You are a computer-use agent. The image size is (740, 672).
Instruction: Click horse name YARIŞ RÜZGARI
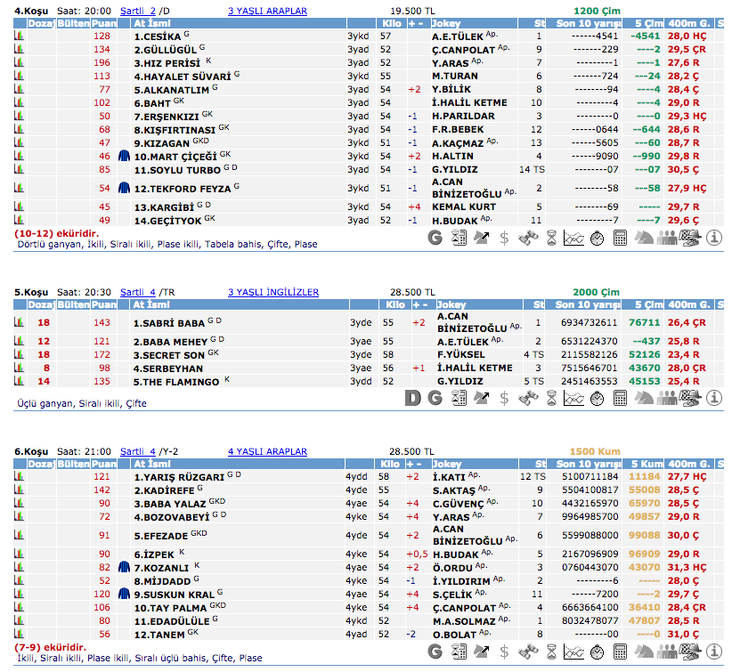(x=178, y=477)
